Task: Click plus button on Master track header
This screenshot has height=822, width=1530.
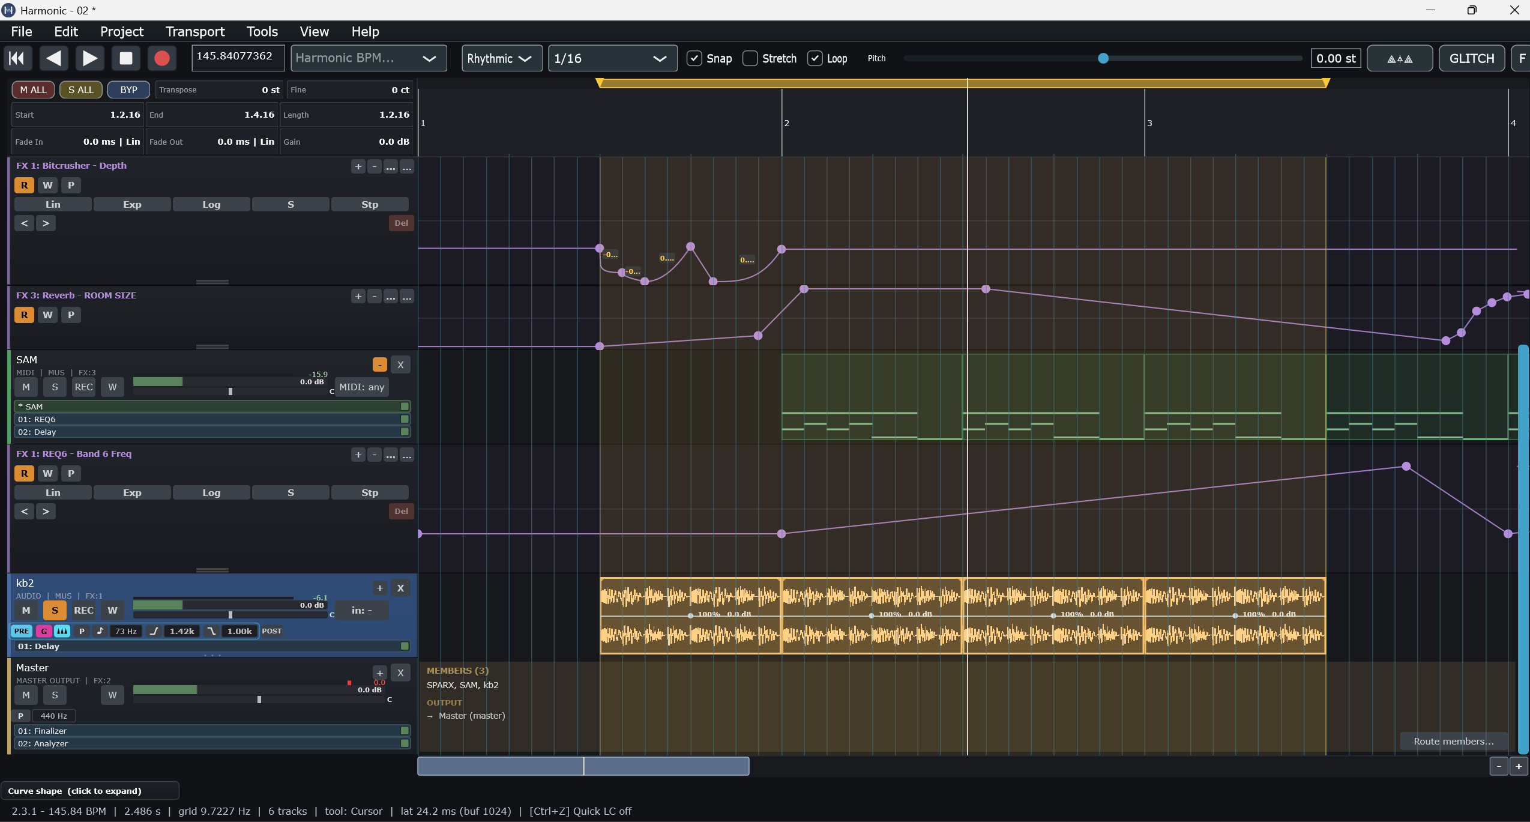Action: [379, 672]
